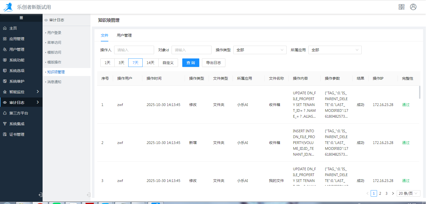Click the 操作人 input field
Screen dimensions: 426x204
[134, 50]
